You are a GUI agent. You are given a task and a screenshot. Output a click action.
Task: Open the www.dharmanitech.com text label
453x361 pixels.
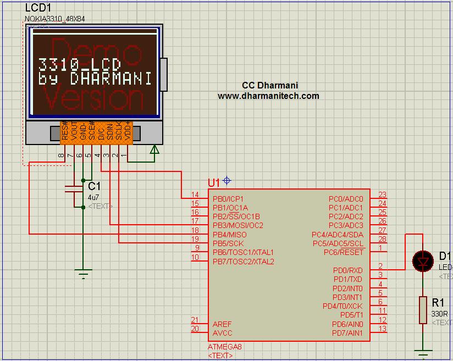(x=268, y=96)
